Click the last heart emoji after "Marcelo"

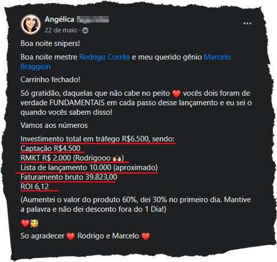145,236
